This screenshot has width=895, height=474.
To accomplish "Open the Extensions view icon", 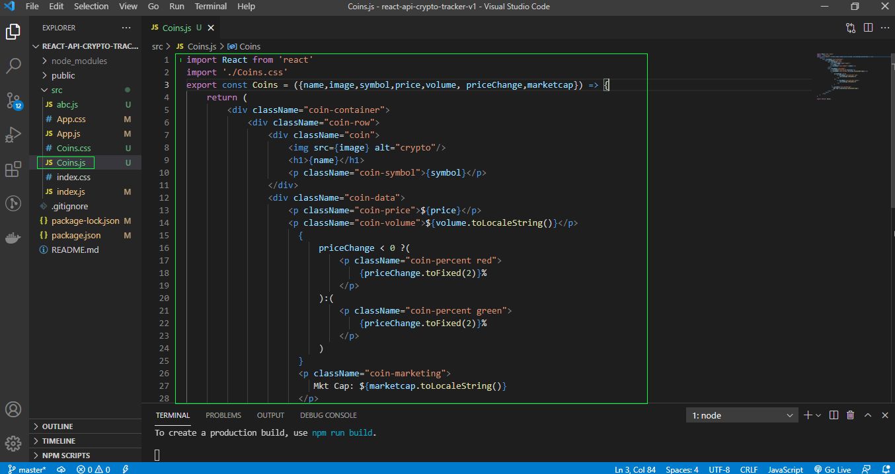I will (x=13, y=170).
